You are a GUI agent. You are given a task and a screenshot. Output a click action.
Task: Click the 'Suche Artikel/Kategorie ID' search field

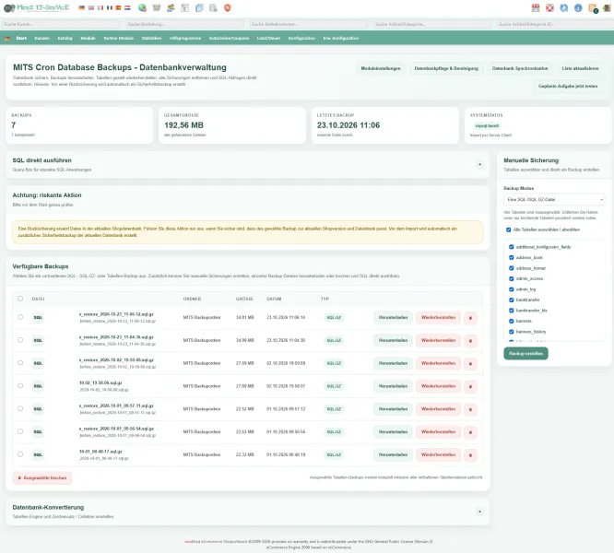(555, 24)
